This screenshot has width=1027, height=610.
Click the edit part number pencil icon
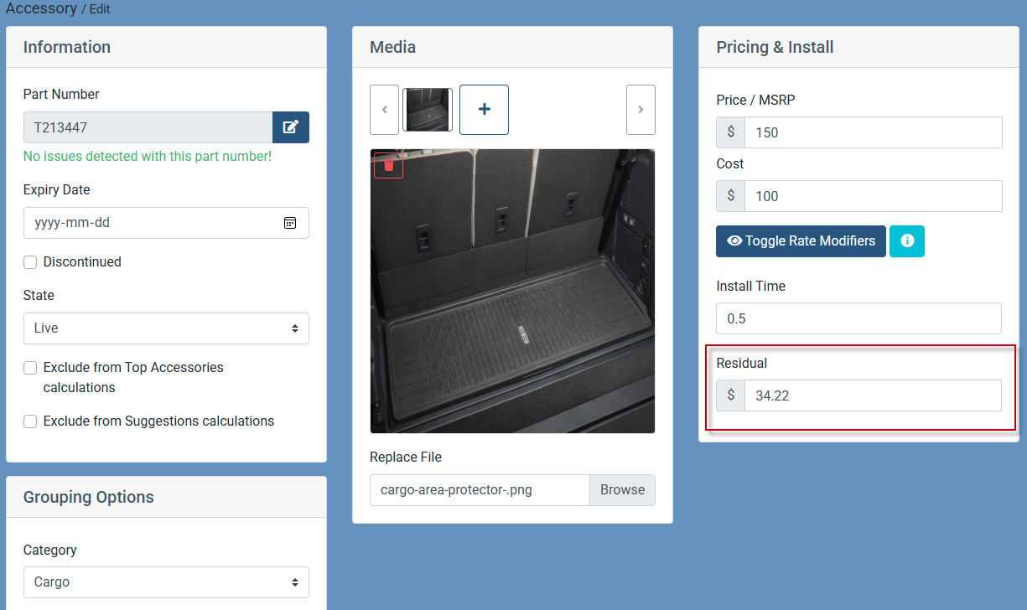pyautogui.click(x=290, y=127)
